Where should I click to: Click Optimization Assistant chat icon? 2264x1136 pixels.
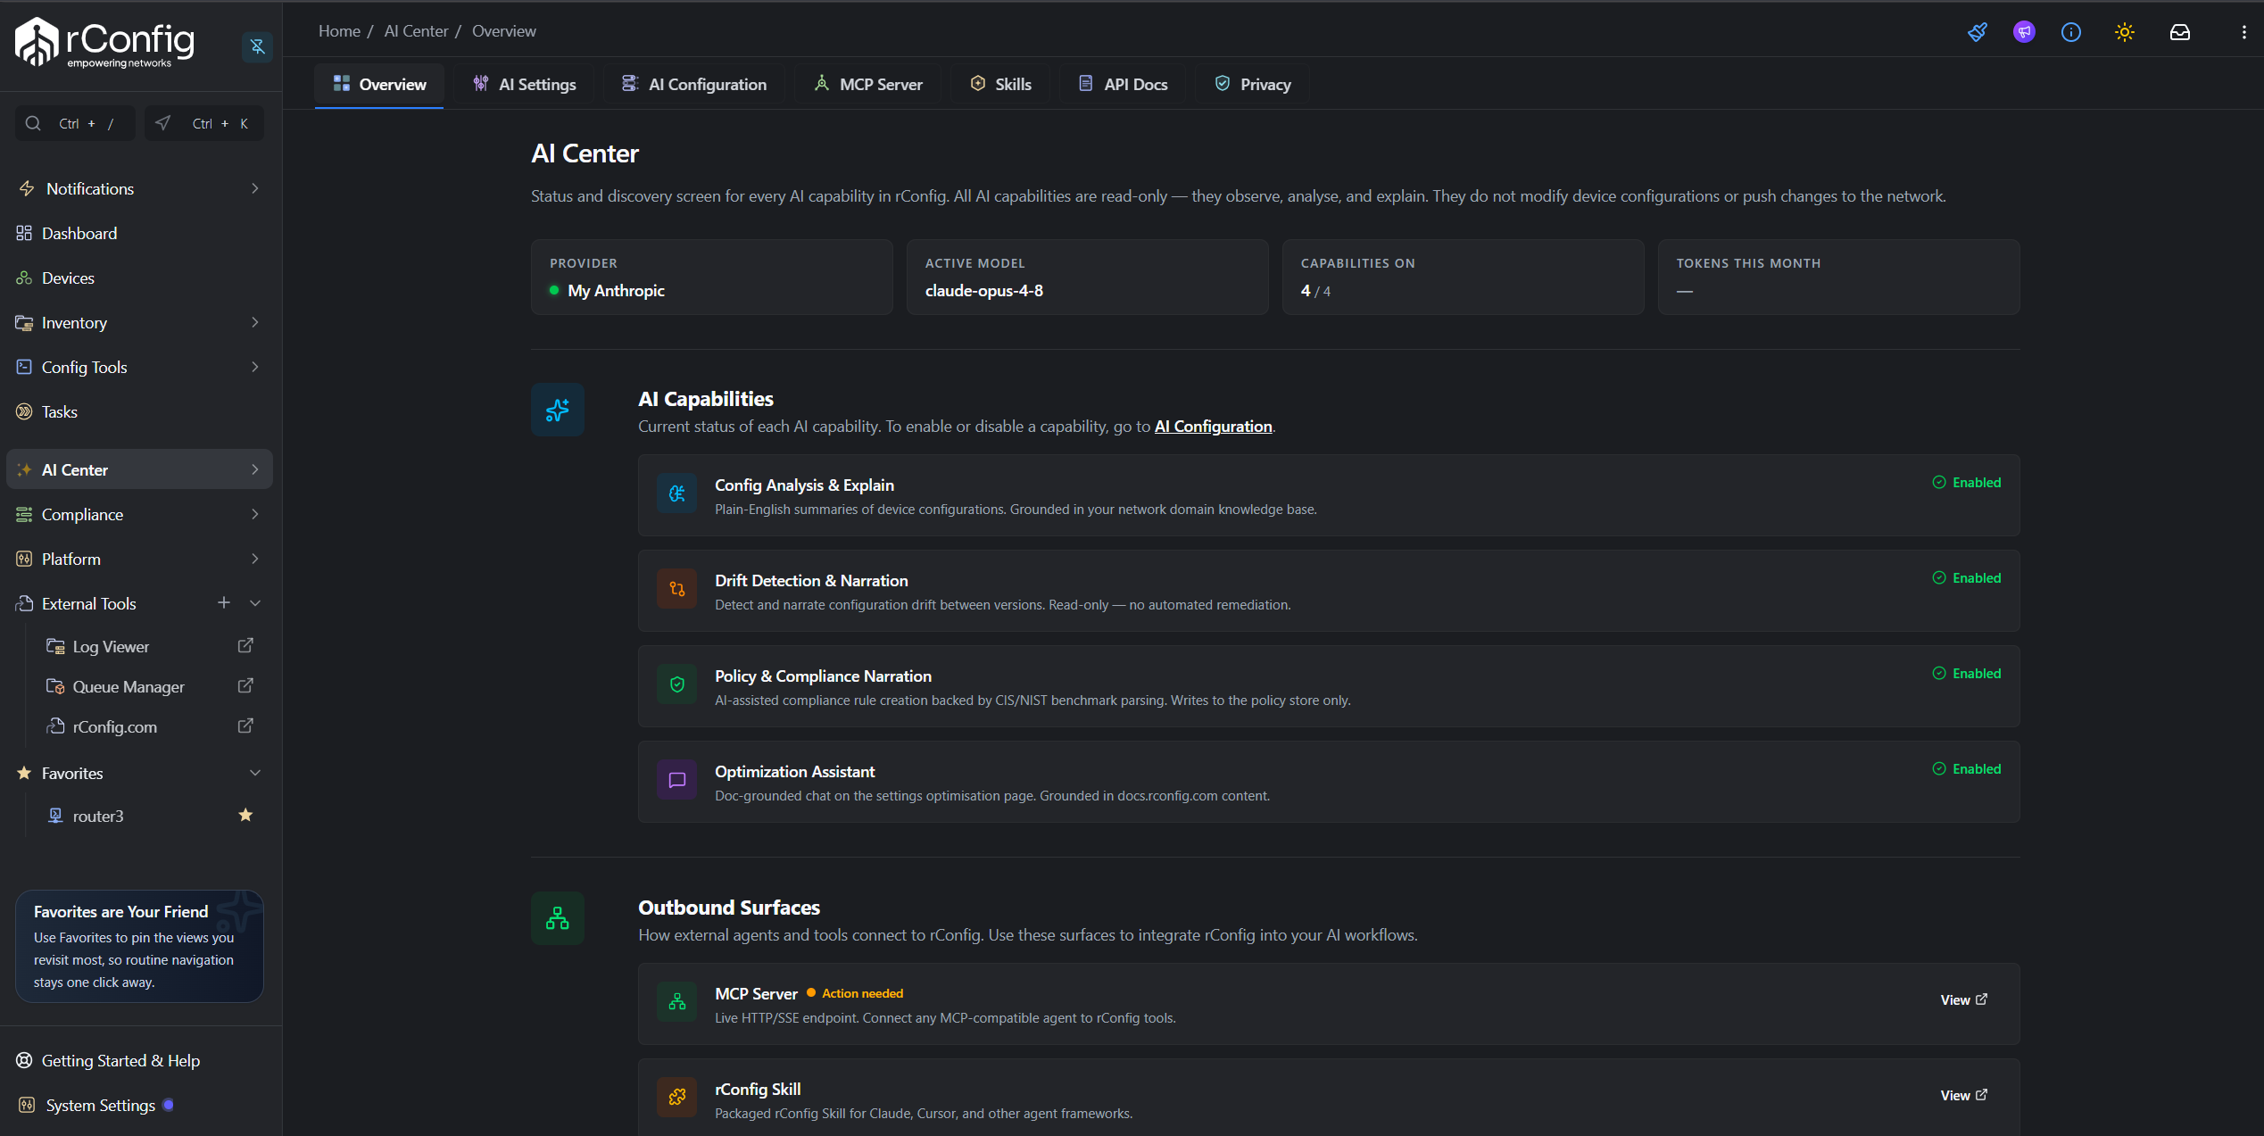(x=676, y=780)
